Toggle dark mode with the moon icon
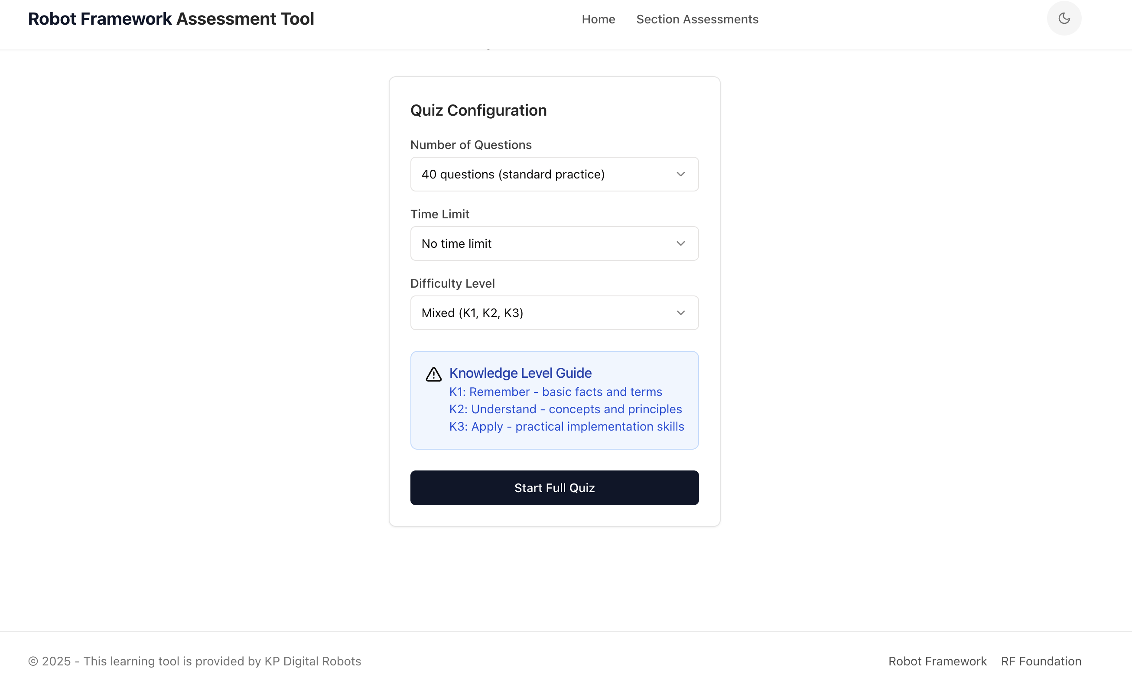The height and width of the screenshot is (681, 1132). [1064, 18]
